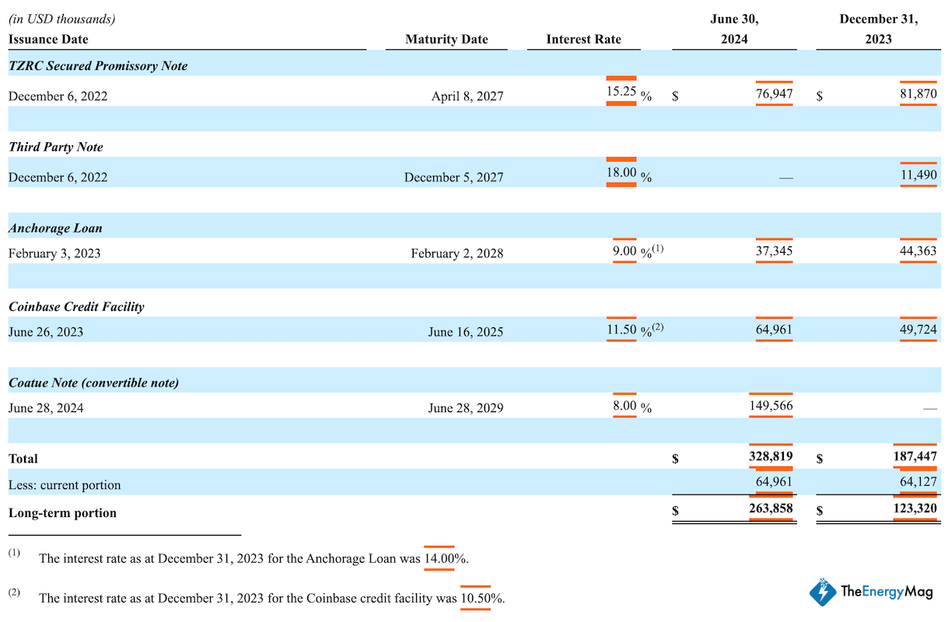Select the 15.25 interest rate value
This screenshot has width=948, height=622.
tap(621, 91)
